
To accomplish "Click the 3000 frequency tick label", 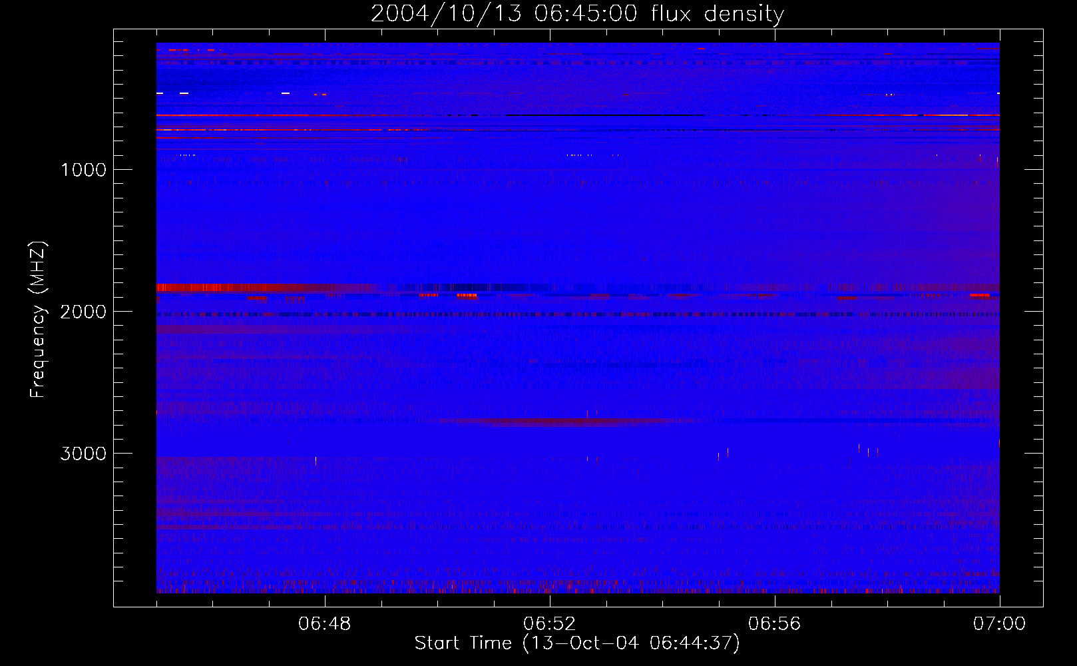I will tap(83, 454).
